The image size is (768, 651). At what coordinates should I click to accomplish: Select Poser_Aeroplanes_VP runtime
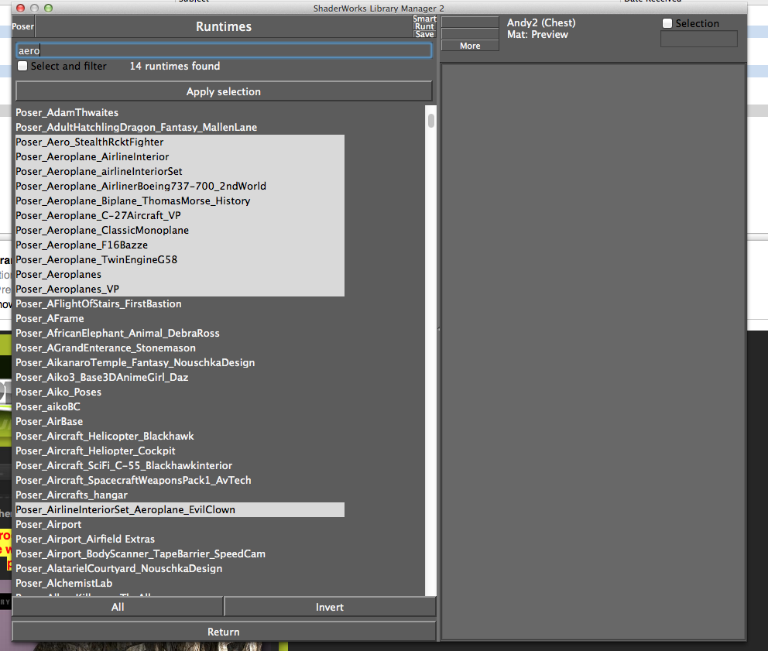(180, 289)
